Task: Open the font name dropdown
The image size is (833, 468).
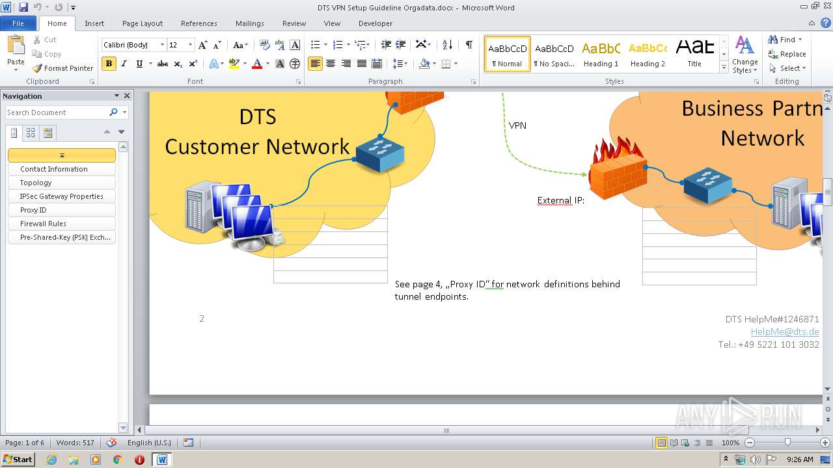Action: click(x=162, y=45)
